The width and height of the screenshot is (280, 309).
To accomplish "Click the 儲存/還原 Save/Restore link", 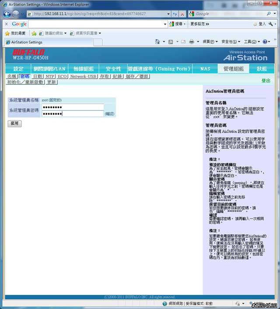I will coord(137,77).
